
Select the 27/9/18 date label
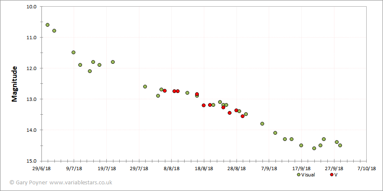(334, 168)
